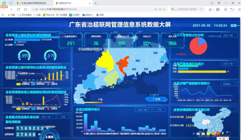This screenshot has width=241, height=140.
Task: Open the scissors screenshot tool
Action: [x=210, y=9]
